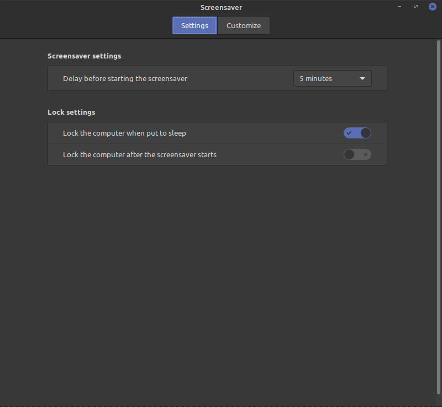This screenshot has width=442, height=407.
Task: Minimize the Screensaver window
Action: click(x=399, y=7)
